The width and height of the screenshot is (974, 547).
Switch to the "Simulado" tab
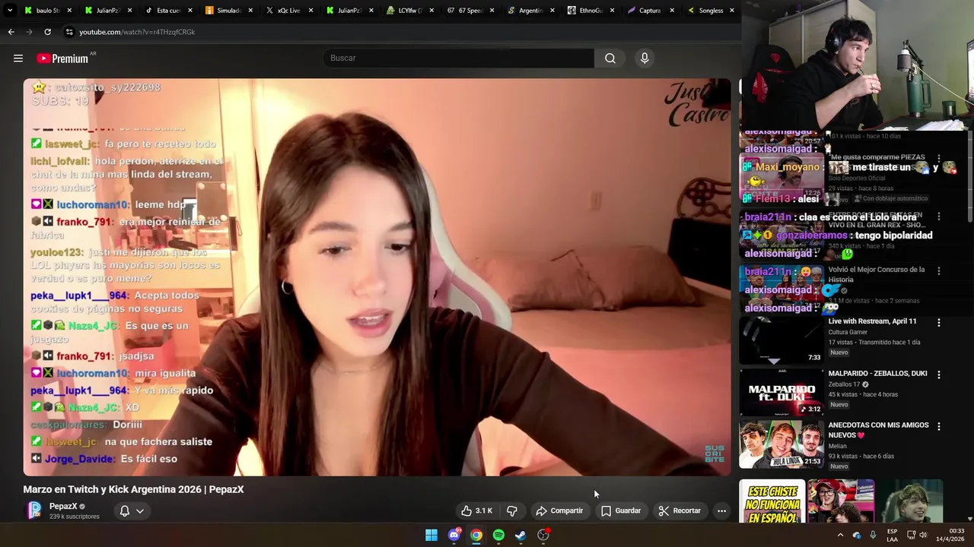click(x=228, y=11)
